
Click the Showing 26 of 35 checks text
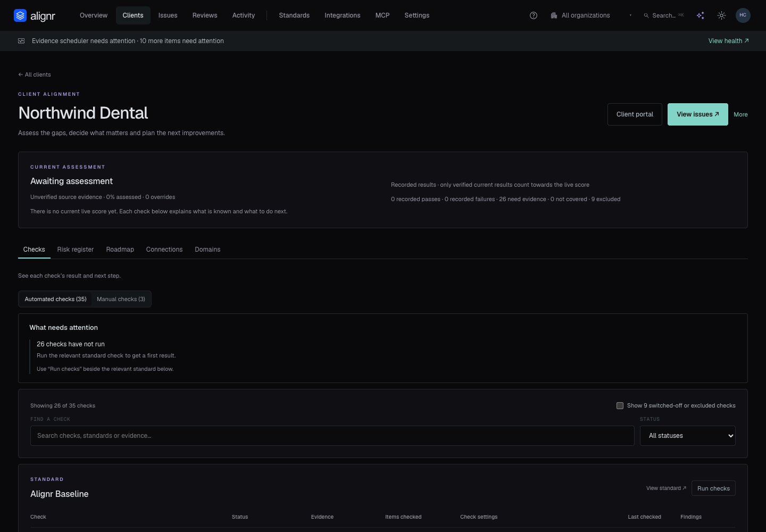(x=63, y=405)
